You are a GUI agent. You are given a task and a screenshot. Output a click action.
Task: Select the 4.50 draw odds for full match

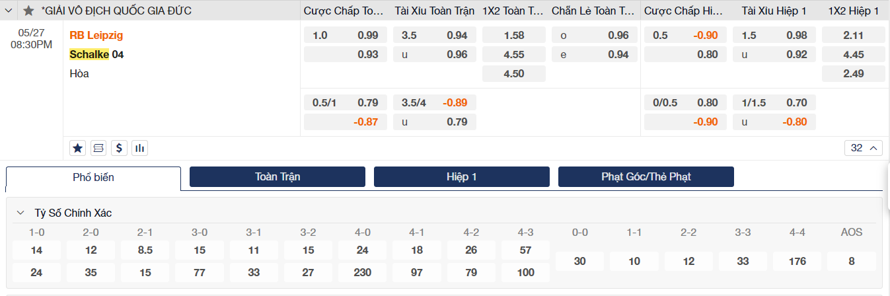(x=514, y=73)
